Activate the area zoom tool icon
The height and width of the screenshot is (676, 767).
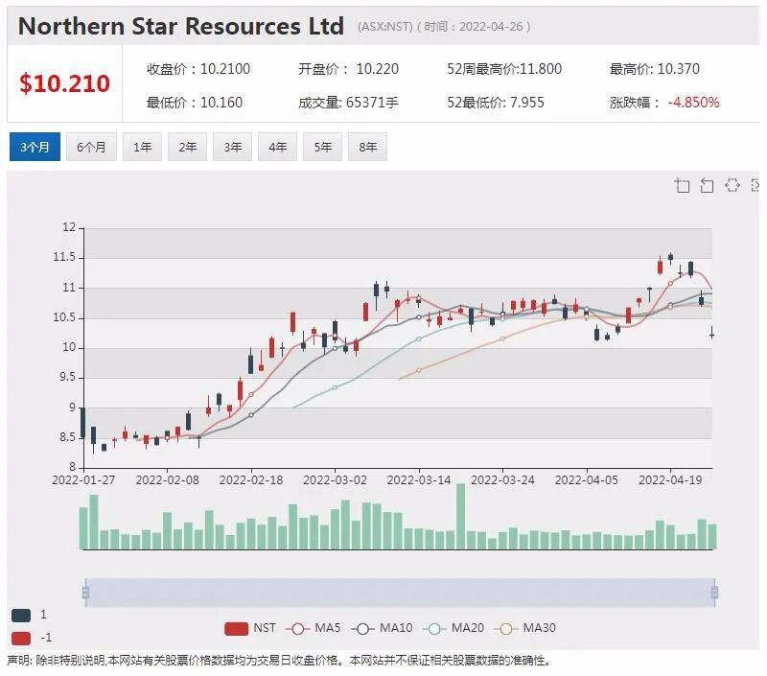click(x=682, y=185)
